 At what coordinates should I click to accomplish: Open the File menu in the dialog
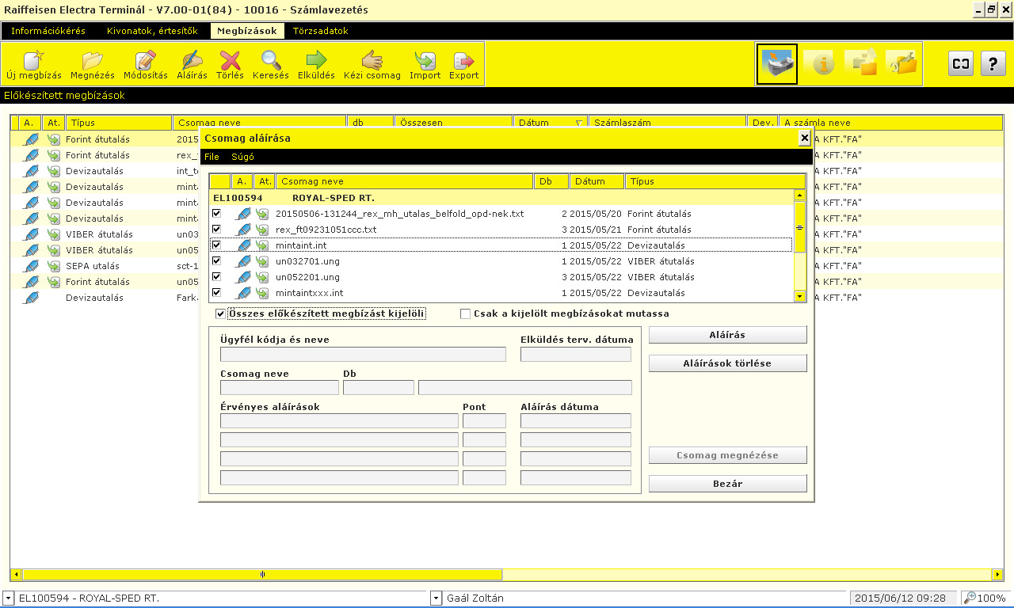pos(212,157)
